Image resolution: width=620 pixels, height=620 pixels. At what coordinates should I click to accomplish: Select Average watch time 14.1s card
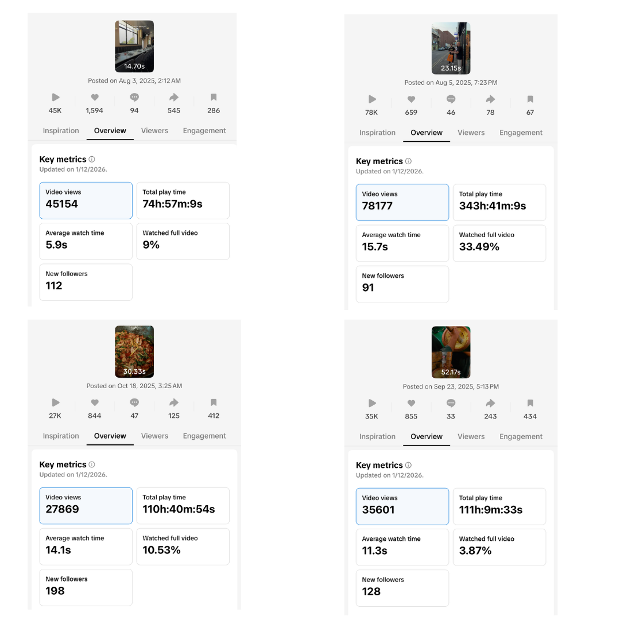(86, 547)
